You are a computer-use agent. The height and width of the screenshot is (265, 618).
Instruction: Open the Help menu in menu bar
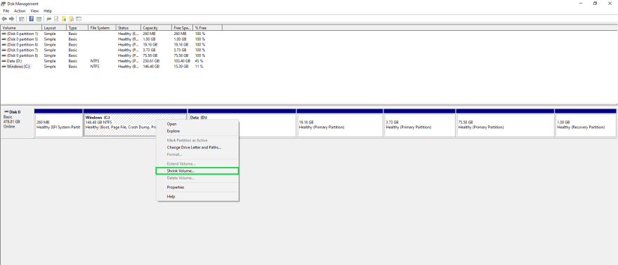coord(48,11)
